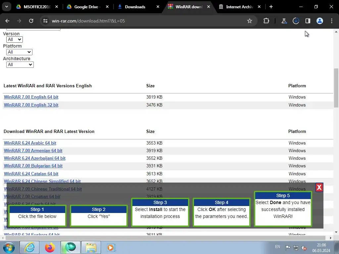Image resolution: width=339 pixels, height=254 pixels.
Task: Download WinRAR 7.00 English 32 bit
Action: click(x=31, y=105)
